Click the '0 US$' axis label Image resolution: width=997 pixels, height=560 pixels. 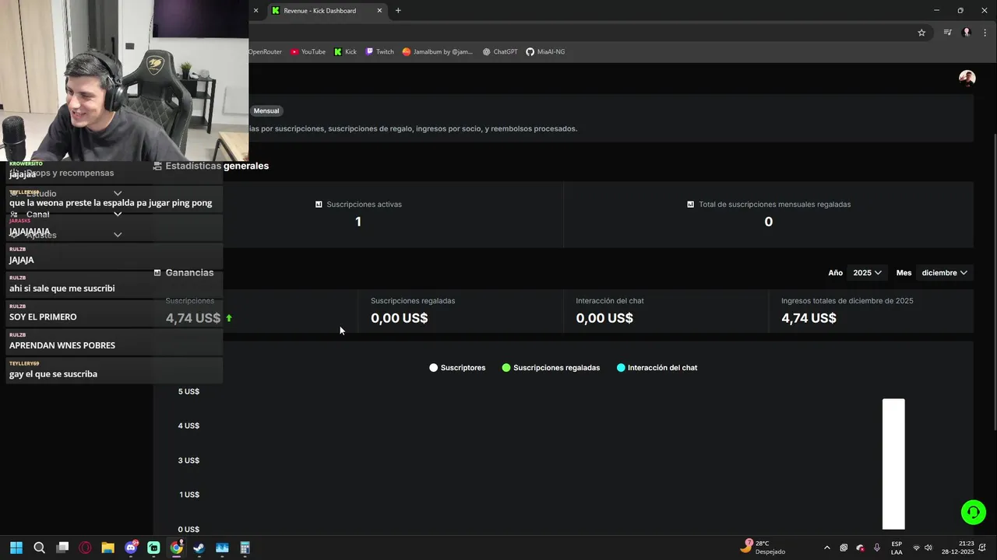click(x=188, y=529)
